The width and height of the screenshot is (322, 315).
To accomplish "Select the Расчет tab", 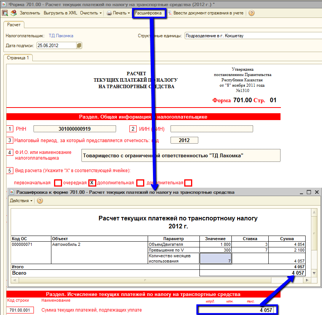I will [14, 25].
